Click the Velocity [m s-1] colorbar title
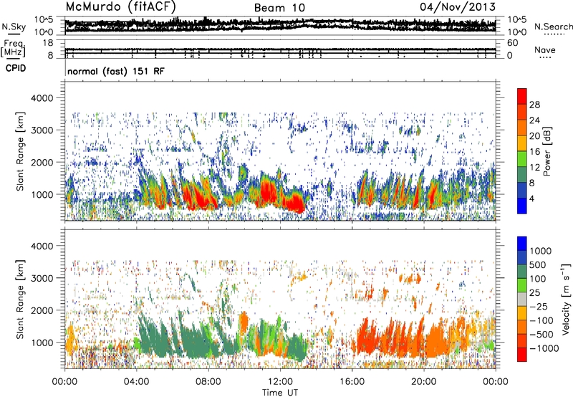 click(x=566, y=300)
